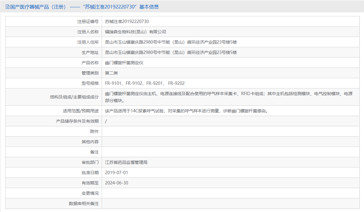Click the slash in 产品储存条件及有效期 cell
Screen dimensions: 364x212
pos(106,121)
